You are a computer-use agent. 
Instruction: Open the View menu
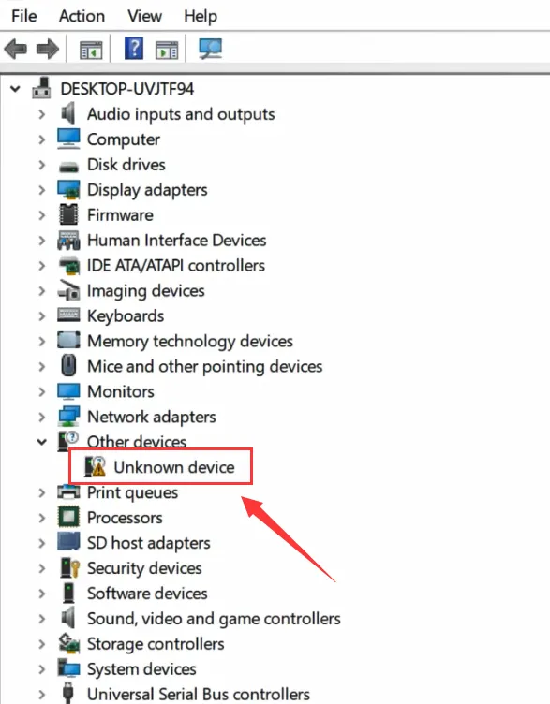coord(144,16)
